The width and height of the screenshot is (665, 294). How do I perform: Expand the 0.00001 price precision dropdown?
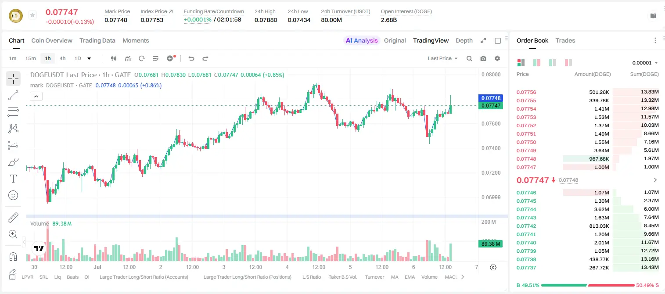point(645,63)
